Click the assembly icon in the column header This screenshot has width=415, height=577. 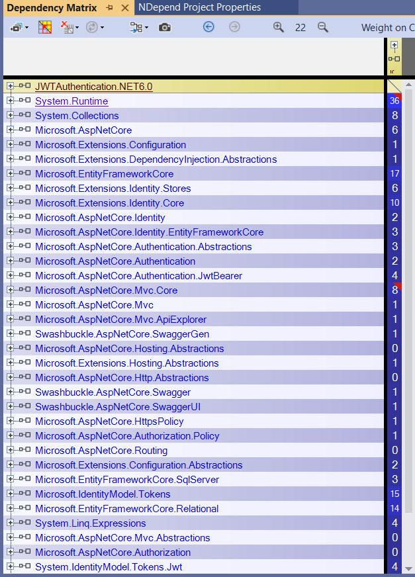coord(394,59)
